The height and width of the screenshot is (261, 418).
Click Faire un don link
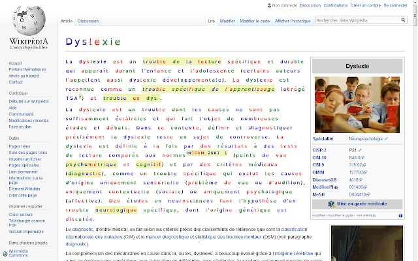click(x=20, y=127)
